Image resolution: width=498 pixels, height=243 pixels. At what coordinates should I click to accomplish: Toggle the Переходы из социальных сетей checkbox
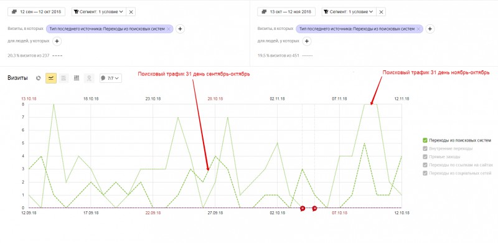tap(425, 173)
